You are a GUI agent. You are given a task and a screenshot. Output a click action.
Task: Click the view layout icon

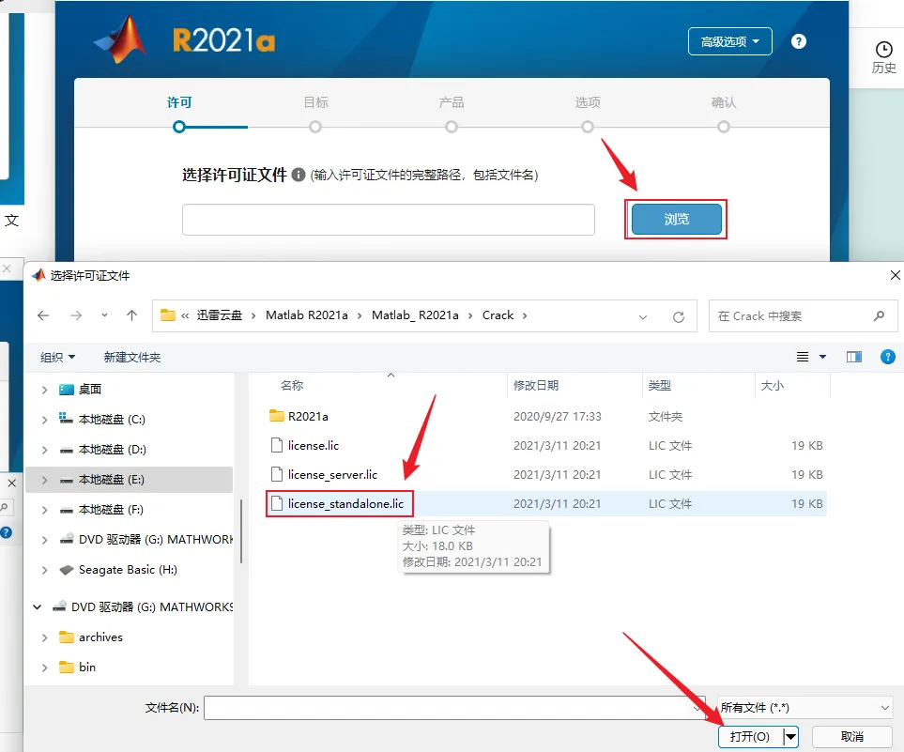(x=803, y=357)
